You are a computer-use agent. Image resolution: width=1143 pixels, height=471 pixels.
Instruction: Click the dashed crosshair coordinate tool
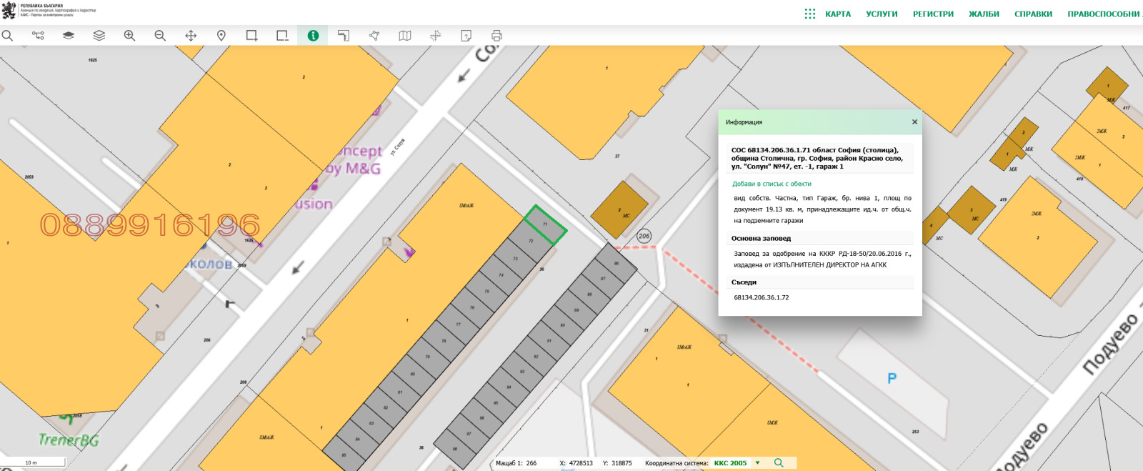[436, 36]
